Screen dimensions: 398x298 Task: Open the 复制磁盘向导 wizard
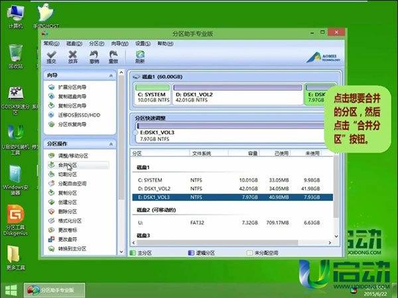coord(67,97)
